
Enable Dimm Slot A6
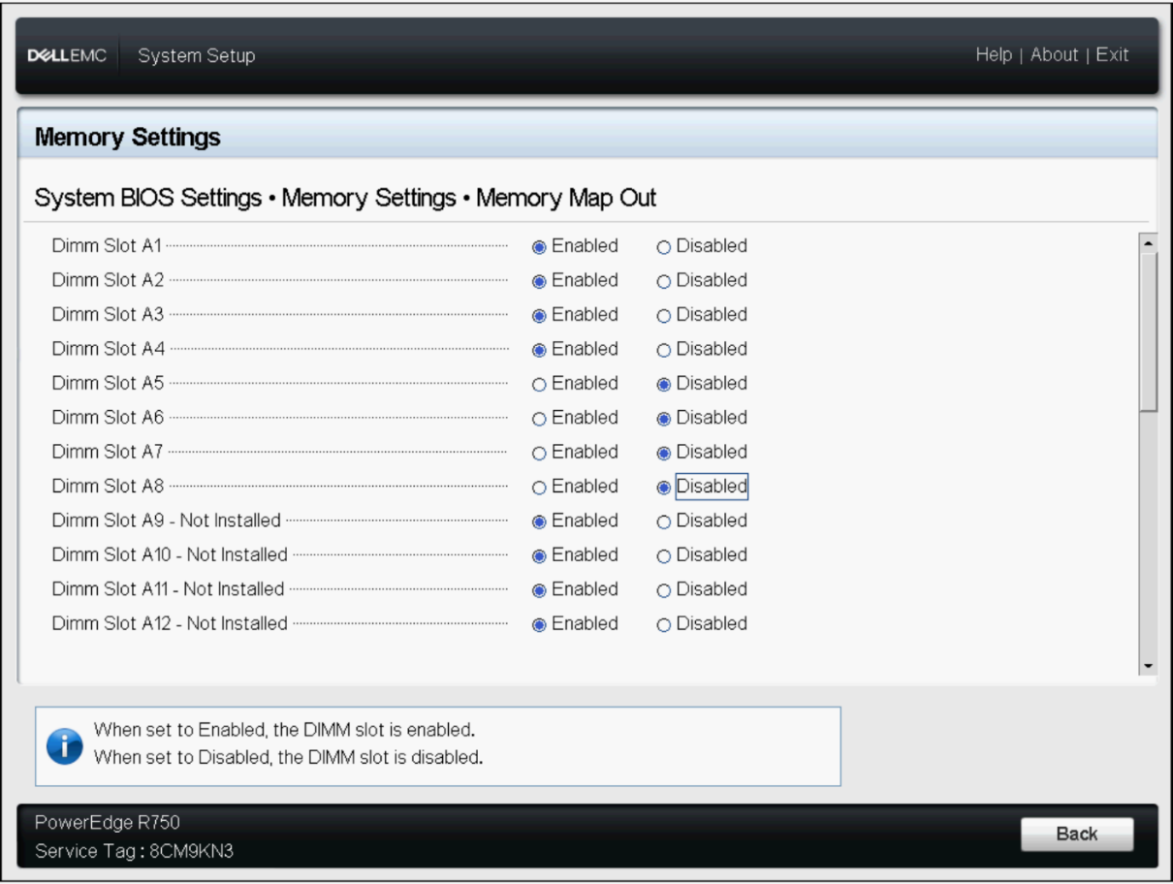pos(539,419)
